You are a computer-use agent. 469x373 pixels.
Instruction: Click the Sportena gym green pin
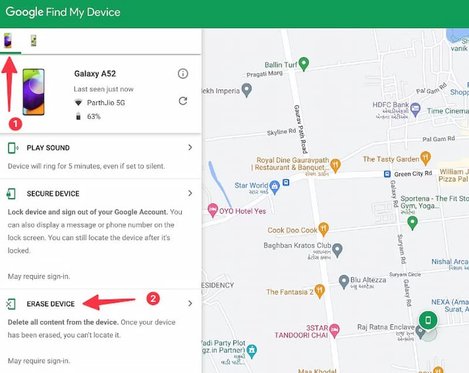(413, 223)
